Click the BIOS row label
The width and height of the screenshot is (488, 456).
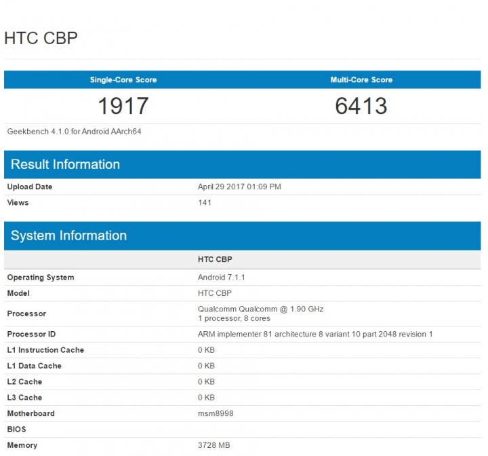pos(16,430)
